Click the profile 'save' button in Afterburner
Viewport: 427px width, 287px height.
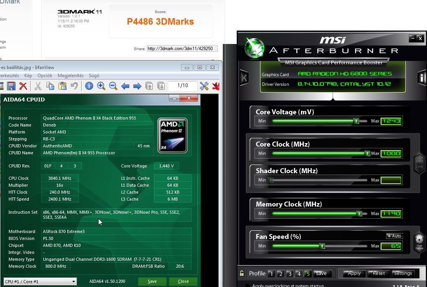click(x=322, y=273)
